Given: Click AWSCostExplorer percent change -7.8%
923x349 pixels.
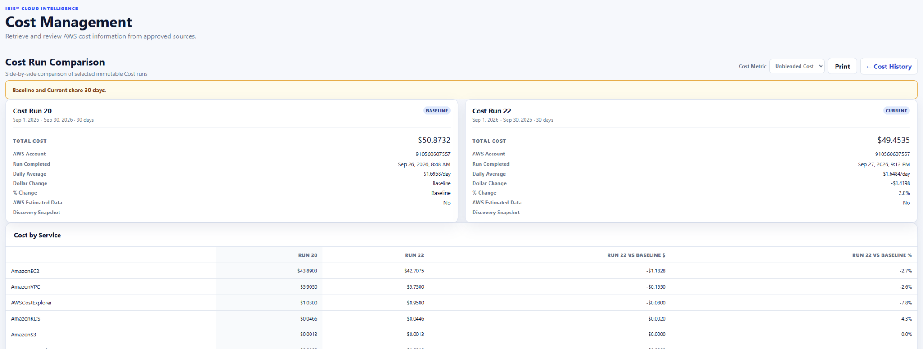Looking at the screenshot, I should point(906,303).
